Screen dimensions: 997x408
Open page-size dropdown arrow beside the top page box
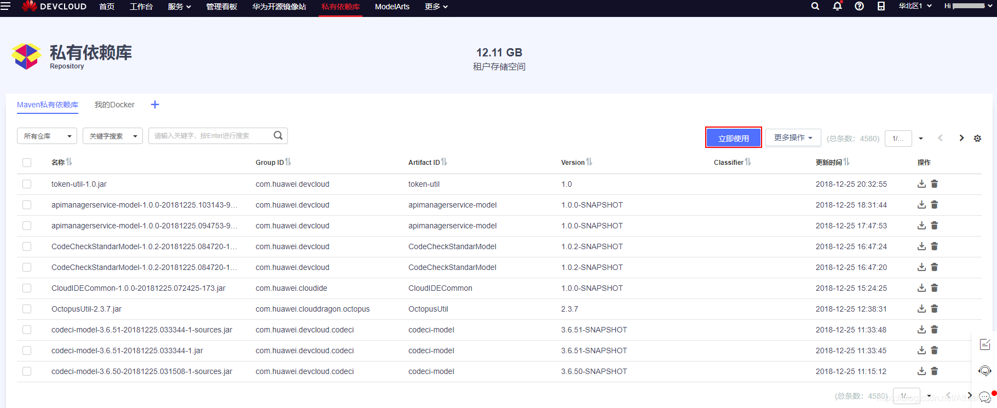tap(921, 139)
